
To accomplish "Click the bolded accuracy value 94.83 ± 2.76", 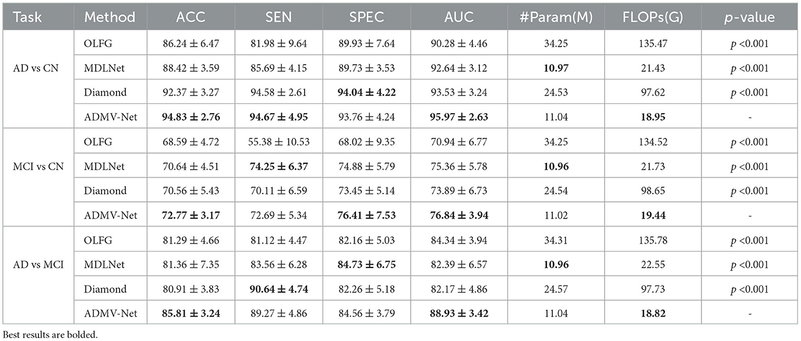I will (x=190, y=117).
